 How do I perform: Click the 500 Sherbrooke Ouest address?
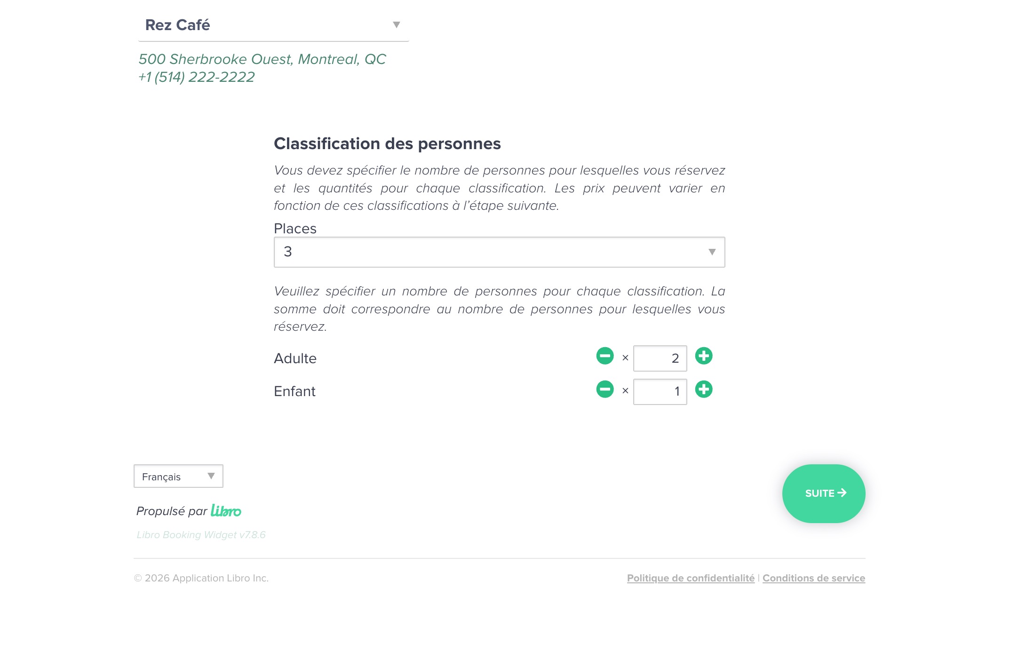click(x=262, y=59)
